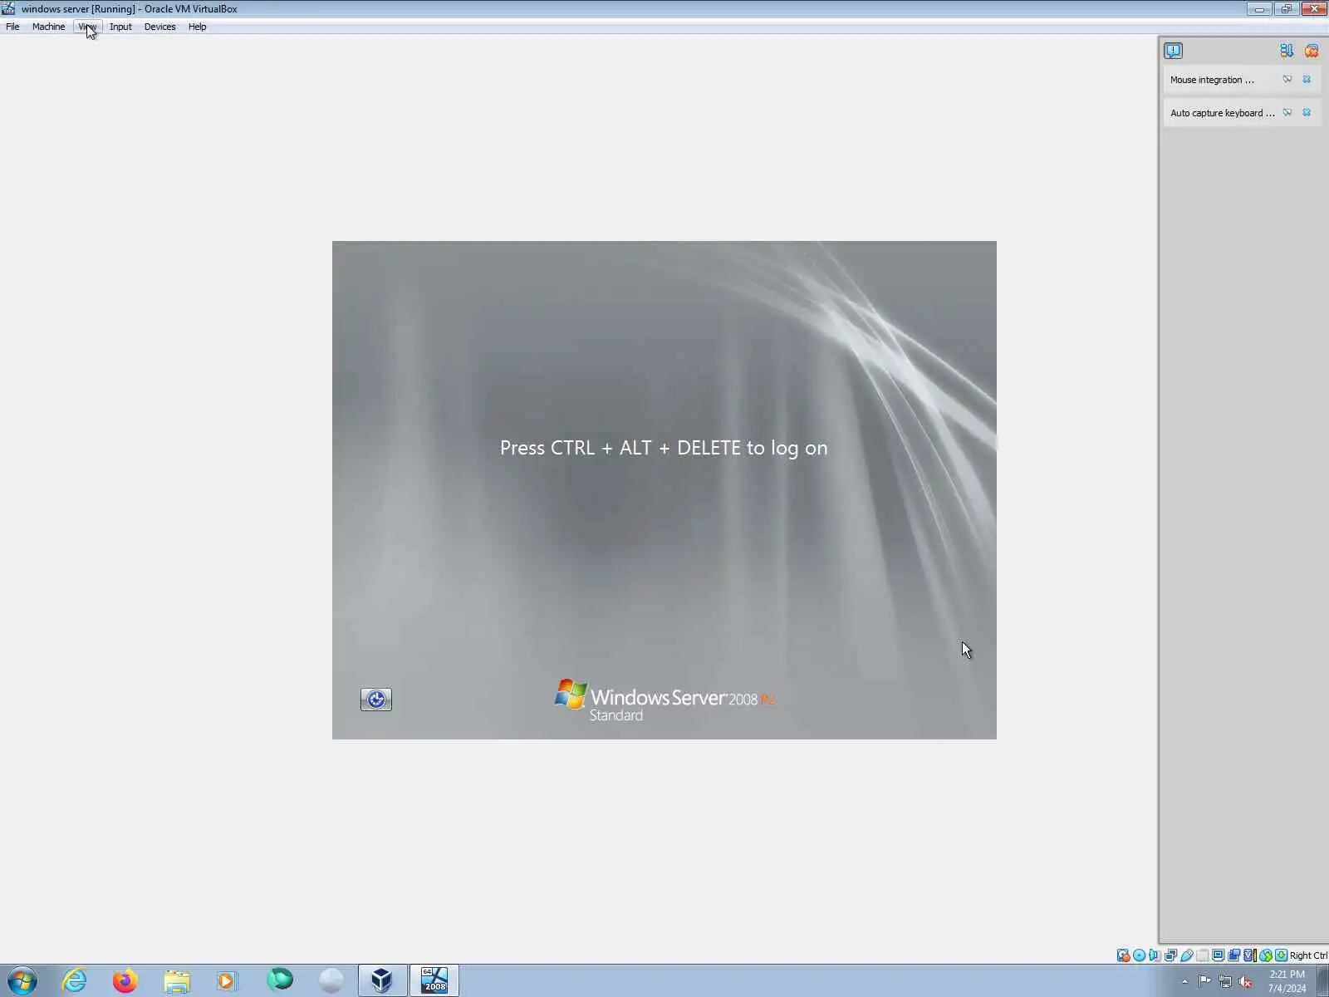Screen dimensions: 1329x997
Task: Open the Input menu
Action: [120, 27]
